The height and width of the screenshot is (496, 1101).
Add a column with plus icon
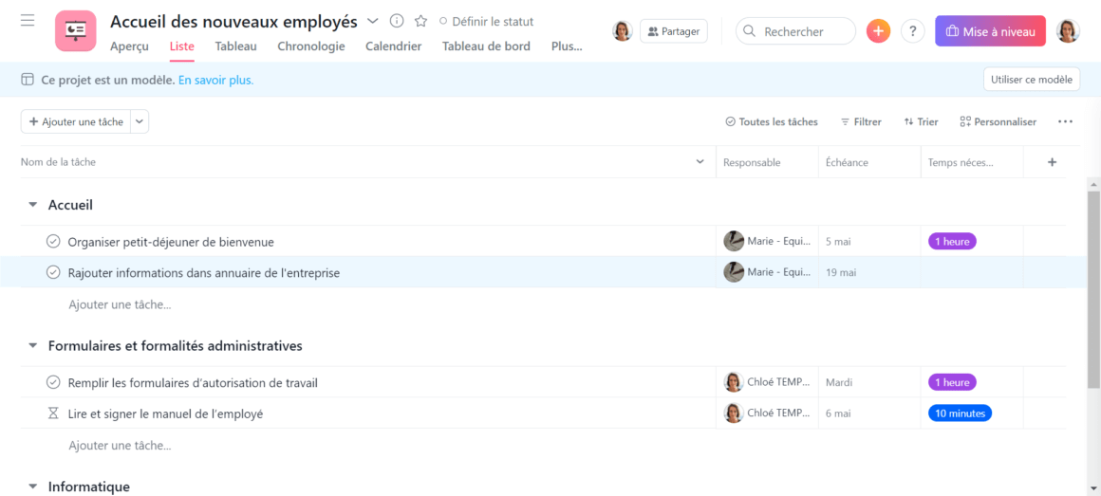(1052, 162)
